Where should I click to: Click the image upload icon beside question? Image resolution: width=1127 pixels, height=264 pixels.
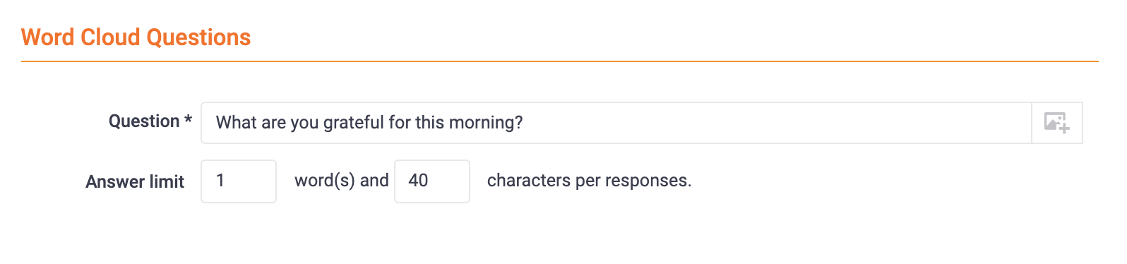click(1057, 123)
